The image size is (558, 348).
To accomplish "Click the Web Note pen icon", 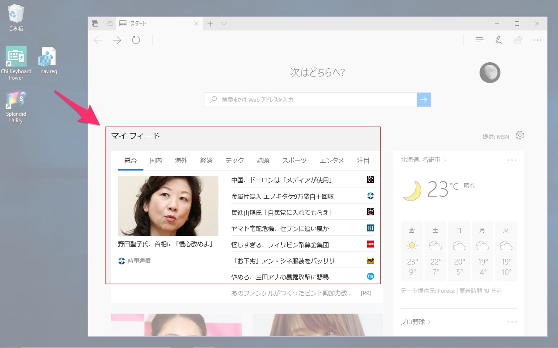I will [x=499, y=40].
